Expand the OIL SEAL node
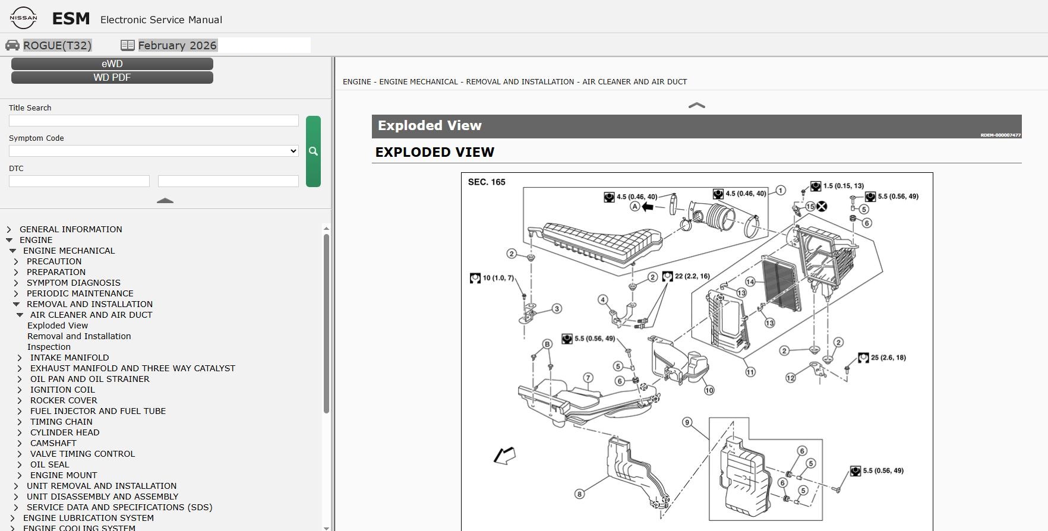This screenshot has width=1048, height=531. pyautogui.click(x=20, y=464)
